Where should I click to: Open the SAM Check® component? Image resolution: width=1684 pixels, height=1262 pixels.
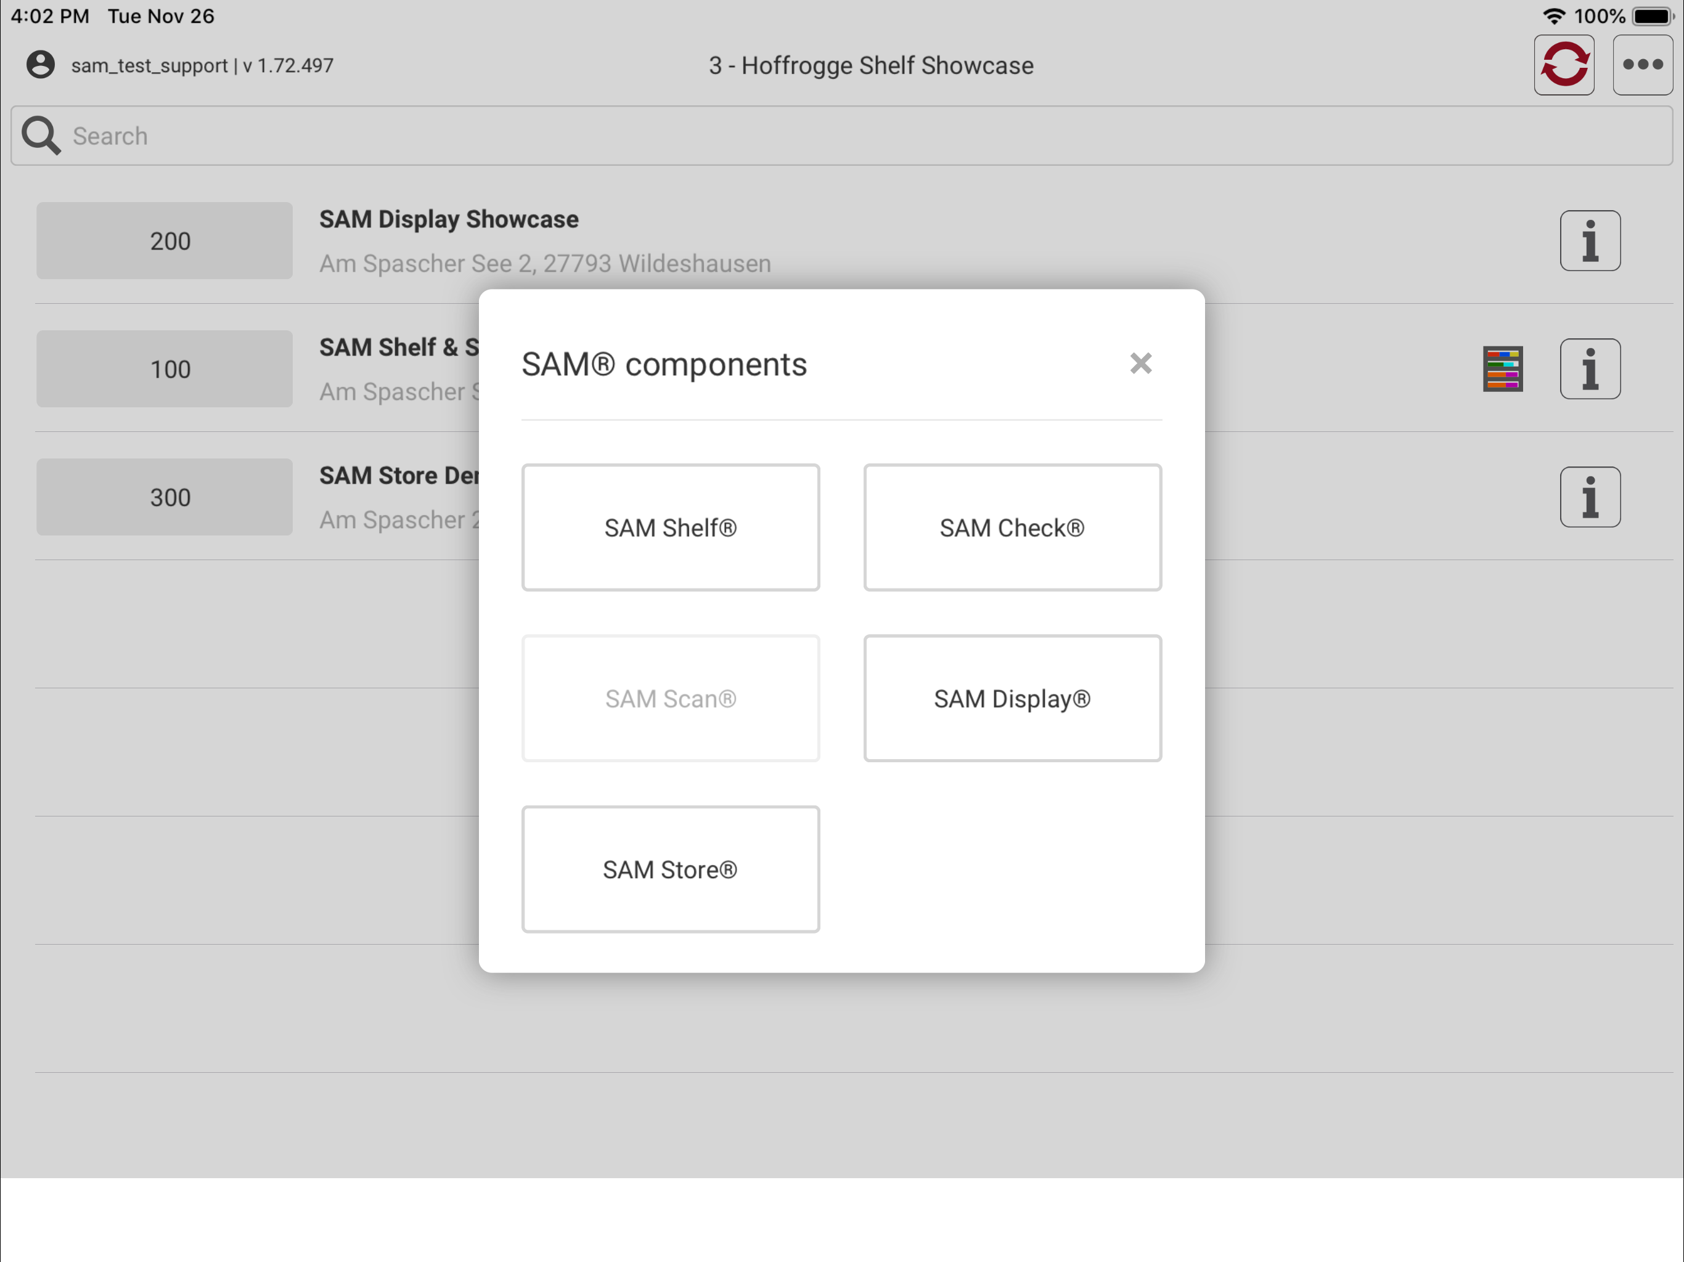point(1012,527)
